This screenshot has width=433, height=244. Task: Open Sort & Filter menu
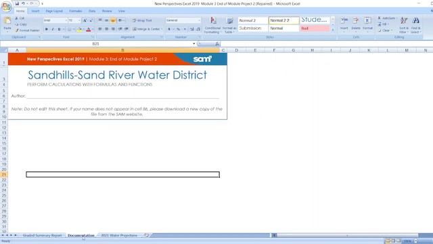[404, 25]
